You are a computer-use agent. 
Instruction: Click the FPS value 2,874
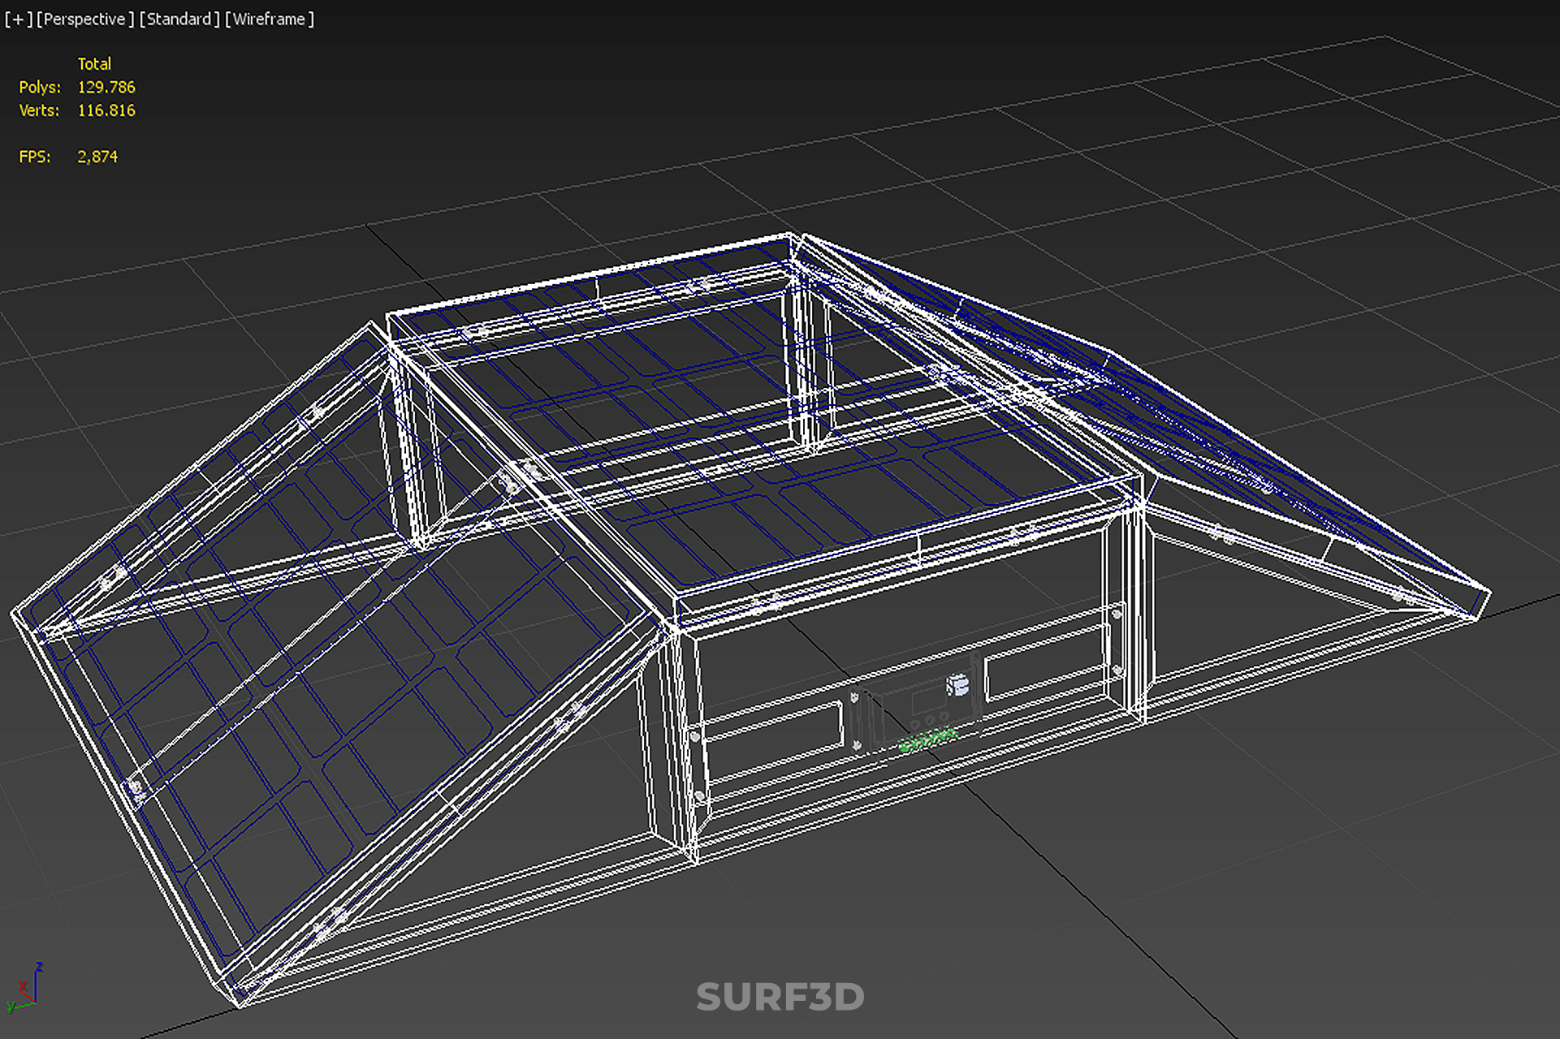point(97,157)
